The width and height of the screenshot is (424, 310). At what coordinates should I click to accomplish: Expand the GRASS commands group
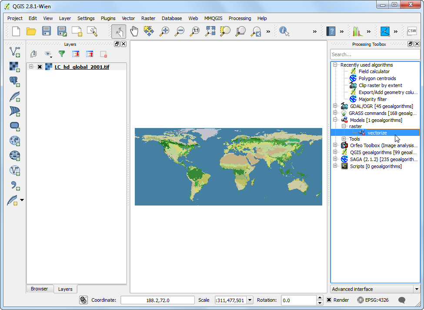click(335, 113)
